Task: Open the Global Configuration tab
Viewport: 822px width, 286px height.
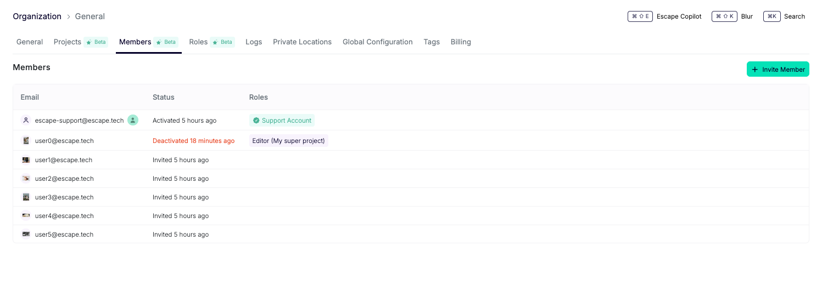Action: tap(378, 42)
